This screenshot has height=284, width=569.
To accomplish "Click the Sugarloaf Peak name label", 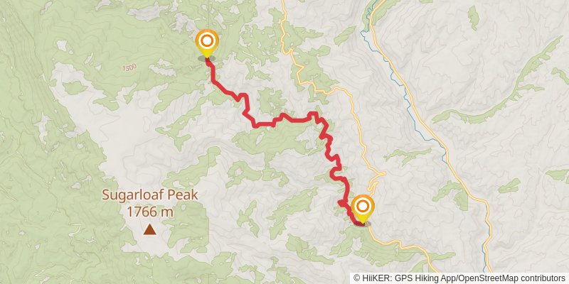I will click(x=150, y=195).
